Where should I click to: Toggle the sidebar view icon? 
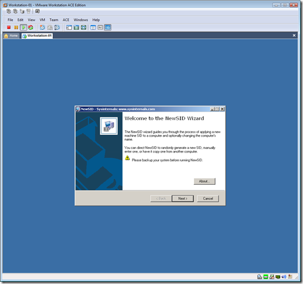coord(69,28)
